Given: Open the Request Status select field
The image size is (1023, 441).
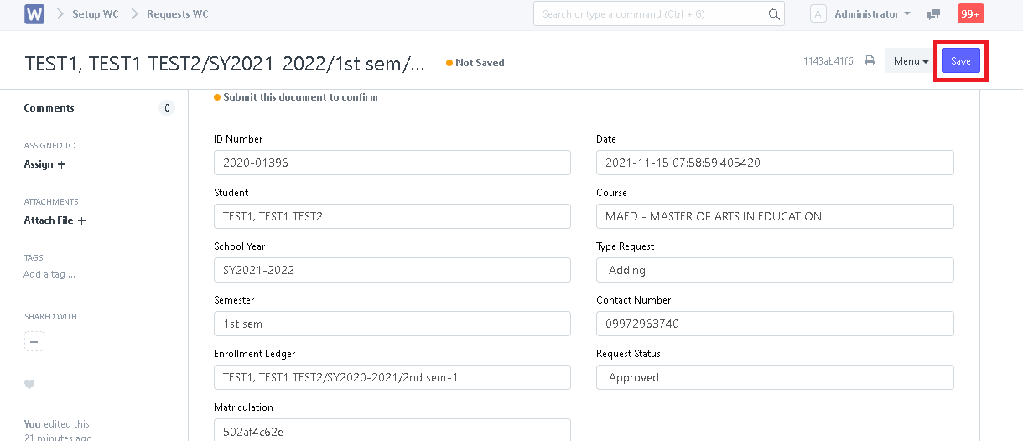Looking at the screenshot, I should (x=775, y=377).
